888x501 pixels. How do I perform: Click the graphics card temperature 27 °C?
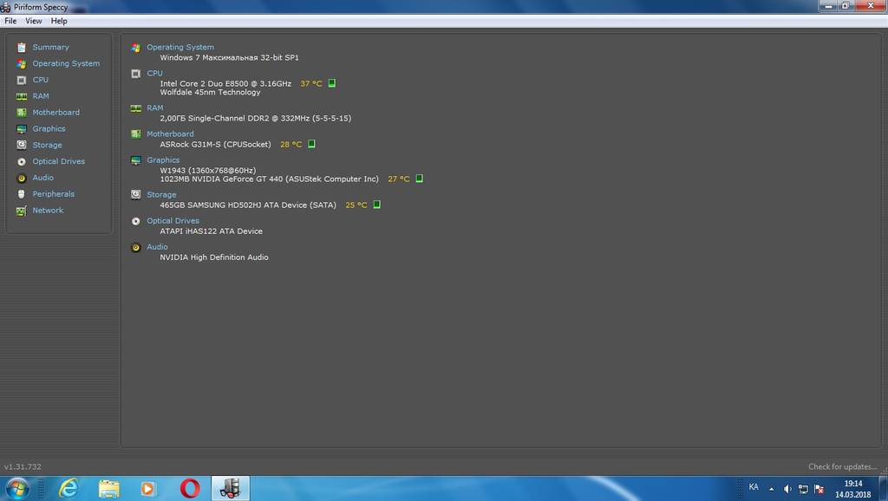[399, 179]
